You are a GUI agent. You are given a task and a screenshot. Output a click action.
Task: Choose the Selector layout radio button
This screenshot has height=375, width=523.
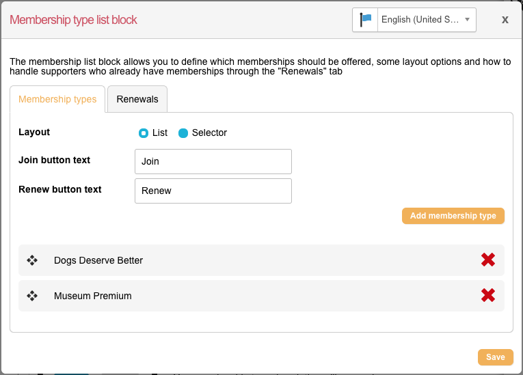pyautogui.click(x=183, y=133)
